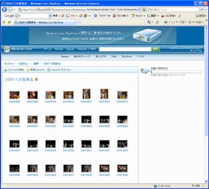209x189 pixels.
Task: Click the red Stop loading button
Action: (x=155, y=10)
